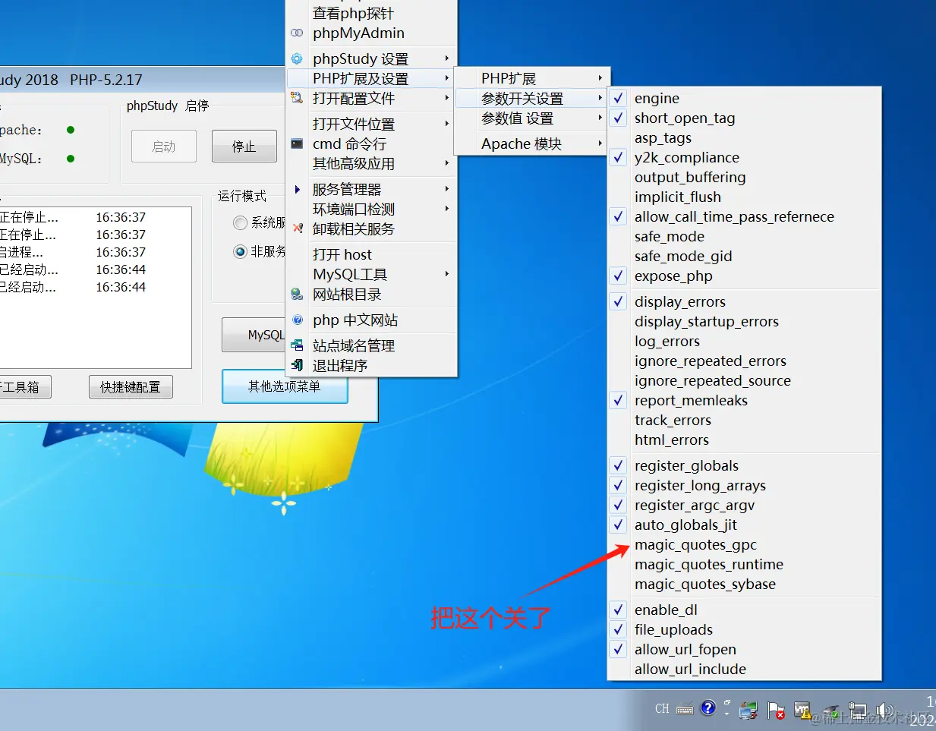This screenshot has height=731, width=936.
Task: Click the taskbar help question mark icon
Action: [x=708, y=708]
